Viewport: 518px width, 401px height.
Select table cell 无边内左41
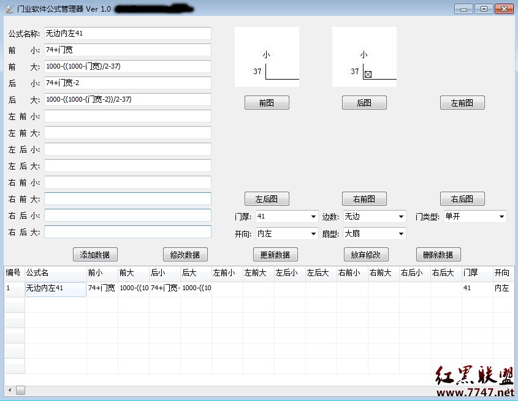point(56,289)
